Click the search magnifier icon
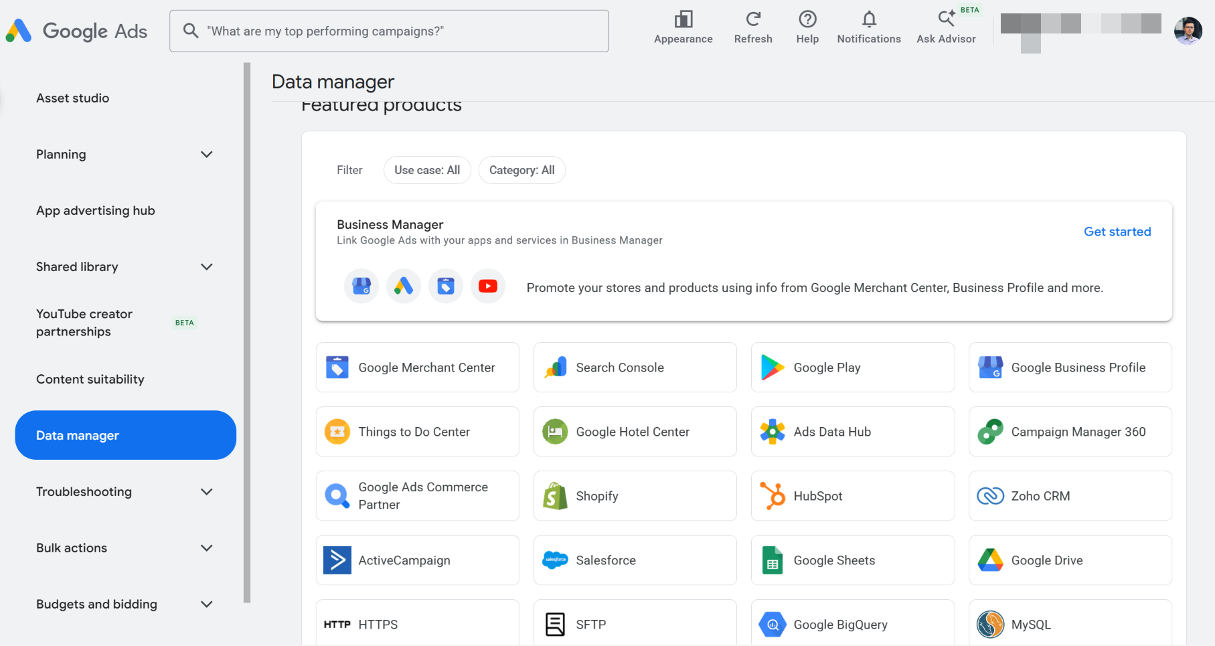Image resolution: width=1215 pixels, height=646 pixels. [x=191, y=31]
